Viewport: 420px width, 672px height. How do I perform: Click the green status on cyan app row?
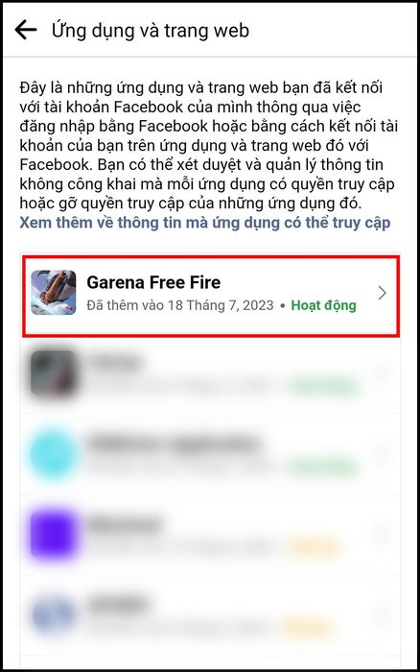tap(324, 468)
